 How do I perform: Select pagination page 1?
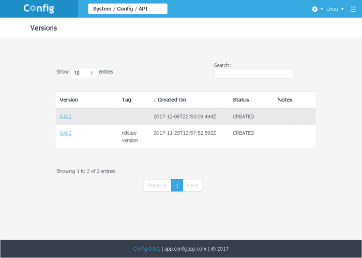pos(177,185)
